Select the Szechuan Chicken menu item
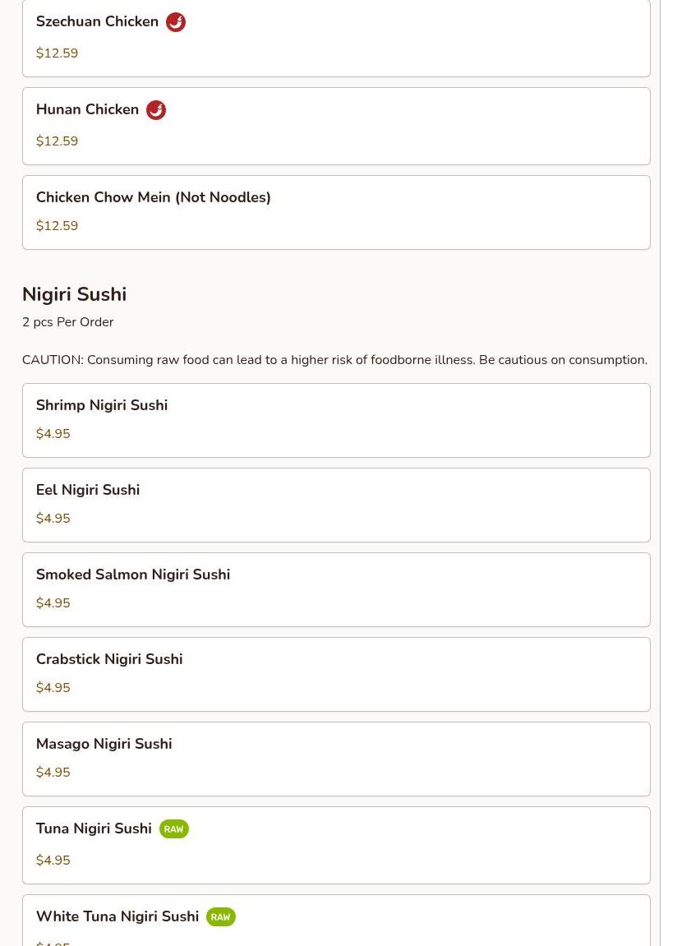 tap(97, 22)
